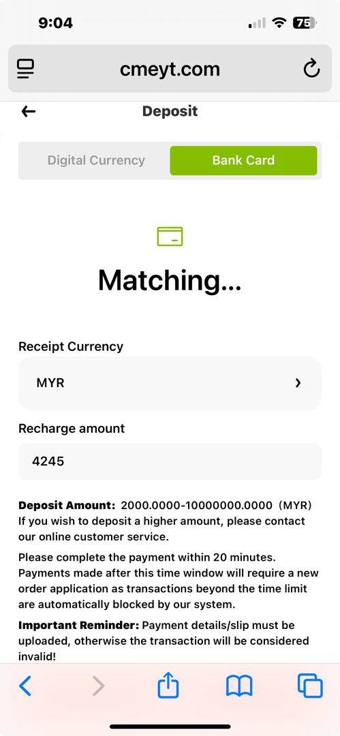Screen dimensions: 340x736
Task: Go back using the Deposit arrow
Action: [x=29, y=111]
